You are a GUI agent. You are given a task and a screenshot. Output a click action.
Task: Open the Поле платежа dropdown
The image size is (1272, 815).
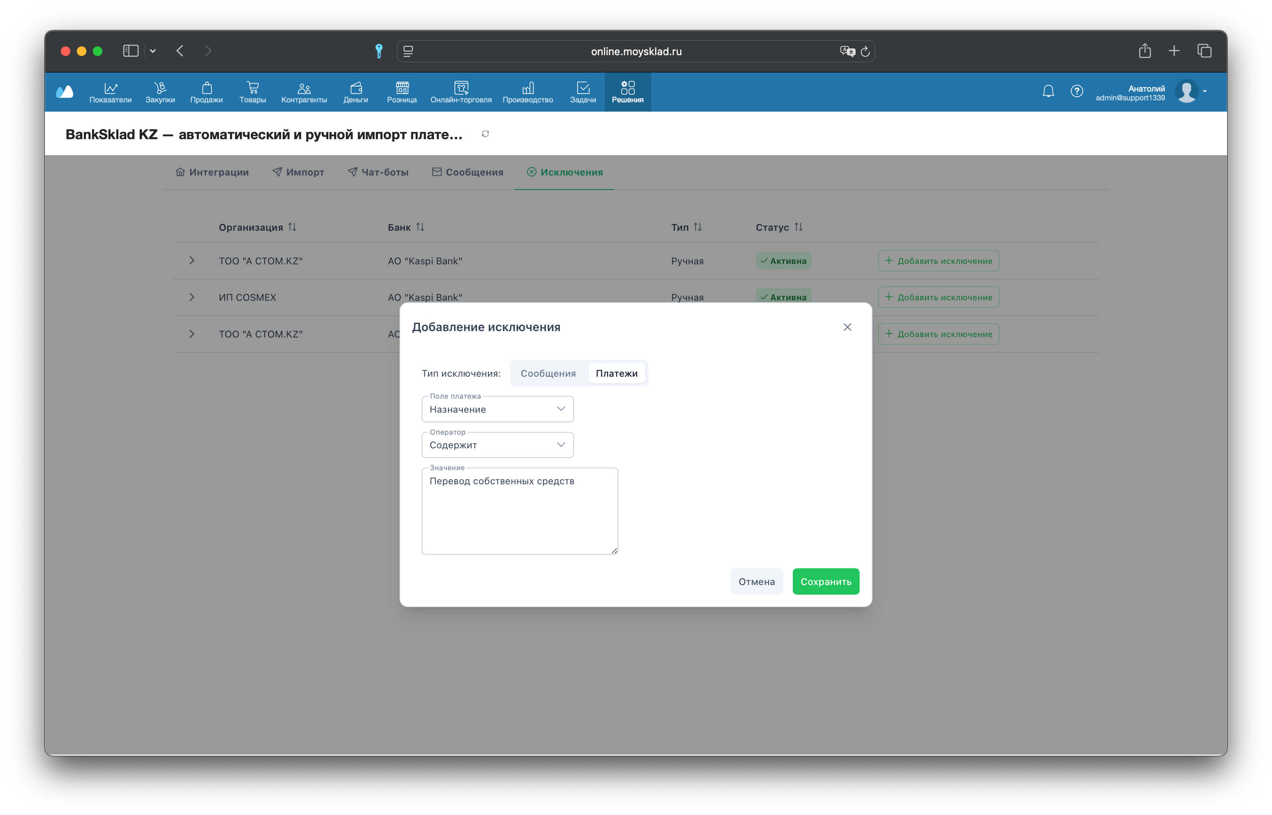tap(498, 409)
